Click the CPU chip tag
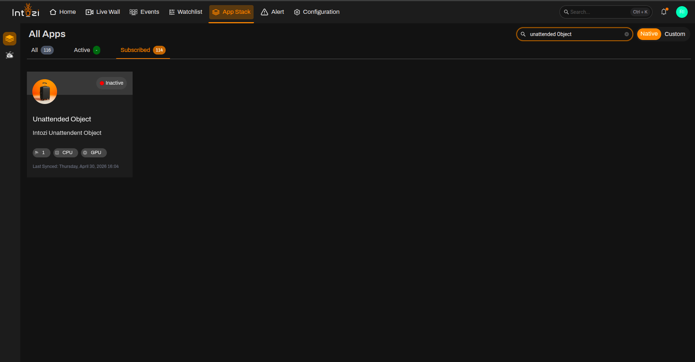 coord(66,153)
